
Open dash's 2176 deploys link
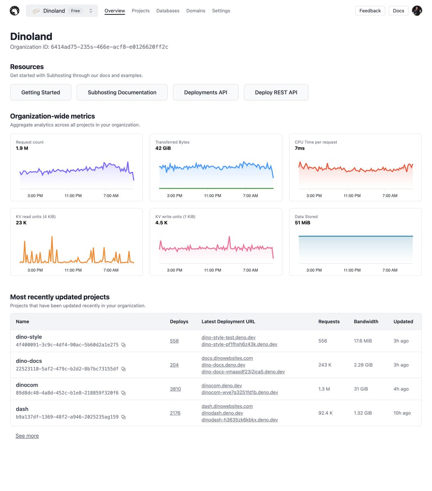coord(175,413)
